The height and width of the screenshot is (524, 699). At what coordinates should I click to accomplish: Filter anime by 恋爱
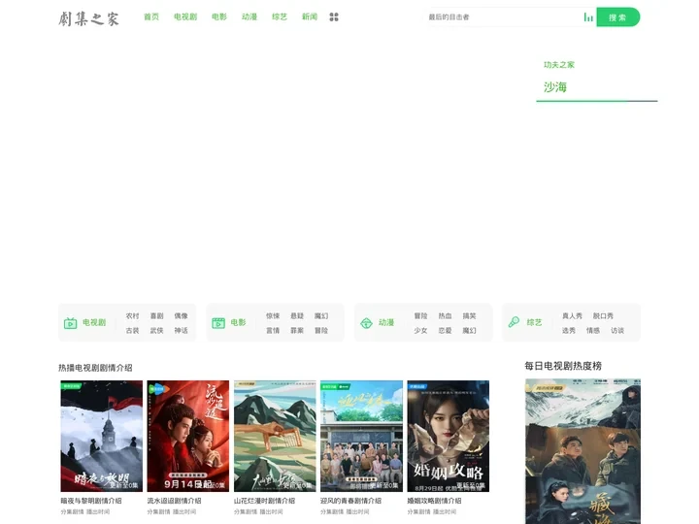(x=445, y=331)
